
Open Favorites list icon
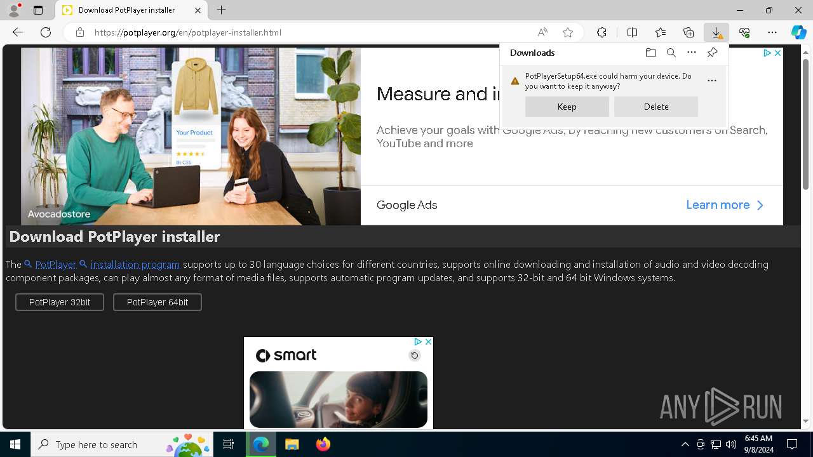click(x=661, y=32)
